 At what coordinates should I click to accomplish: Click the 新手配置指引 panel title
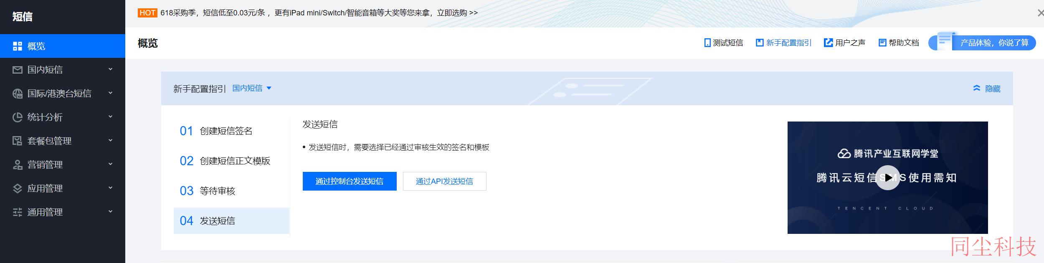pos(200,89)
